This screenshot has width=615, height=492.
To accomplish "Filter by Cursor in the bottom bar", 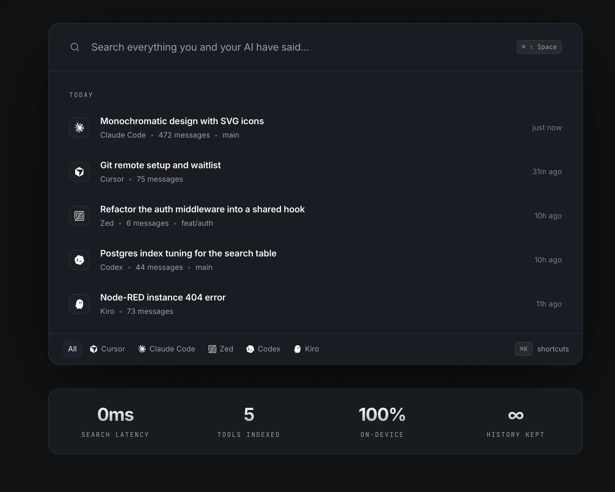I will coord(107,349).
